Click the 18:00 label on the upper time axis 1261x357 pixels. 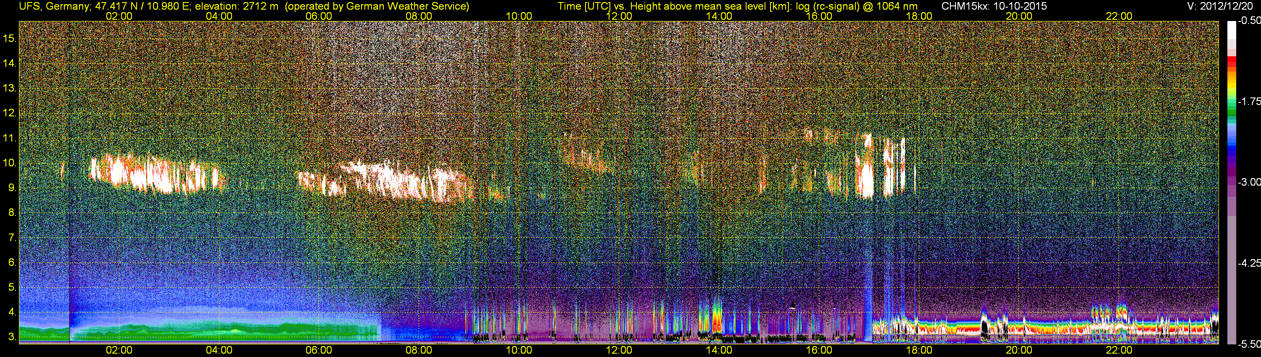(919, 16)
